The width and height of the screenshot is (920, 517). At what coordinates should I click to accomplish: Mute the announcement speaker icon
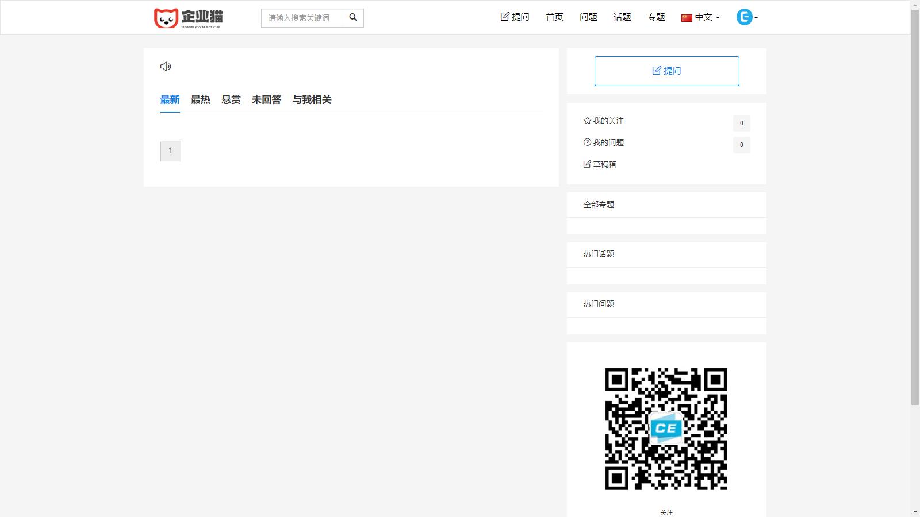click(166, 67)
